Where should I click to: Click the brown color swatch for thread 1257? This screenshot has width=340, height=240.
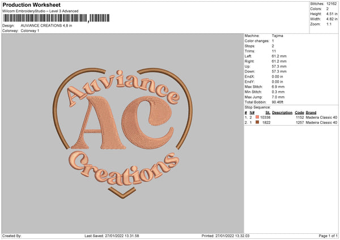pos(257,122)
